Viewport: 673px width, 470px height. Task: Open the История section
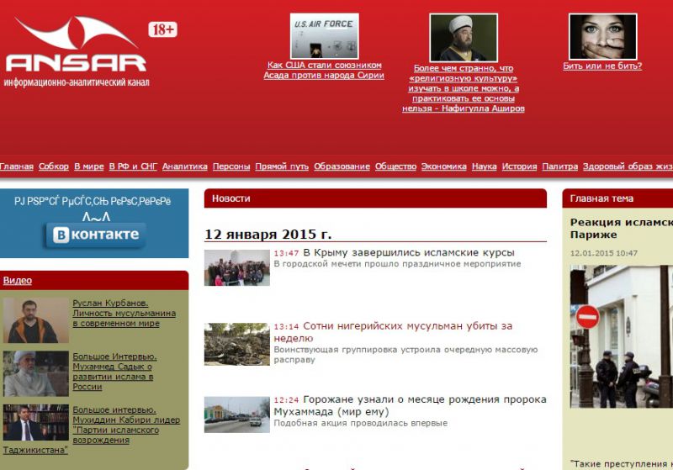pyautogui.click(x=519, y=166)
